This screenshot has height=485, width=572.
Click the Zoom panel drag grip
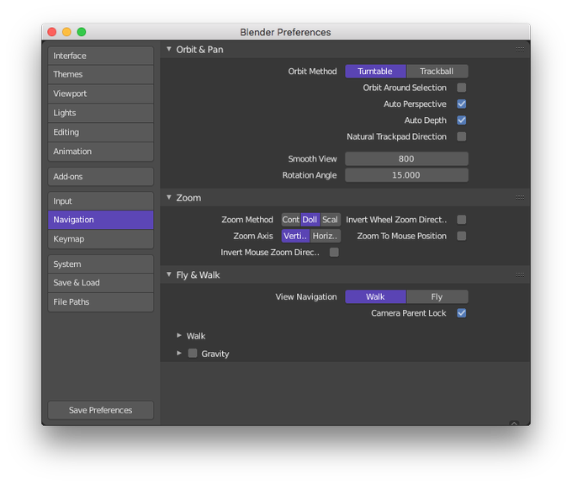(x=520, y=198)
